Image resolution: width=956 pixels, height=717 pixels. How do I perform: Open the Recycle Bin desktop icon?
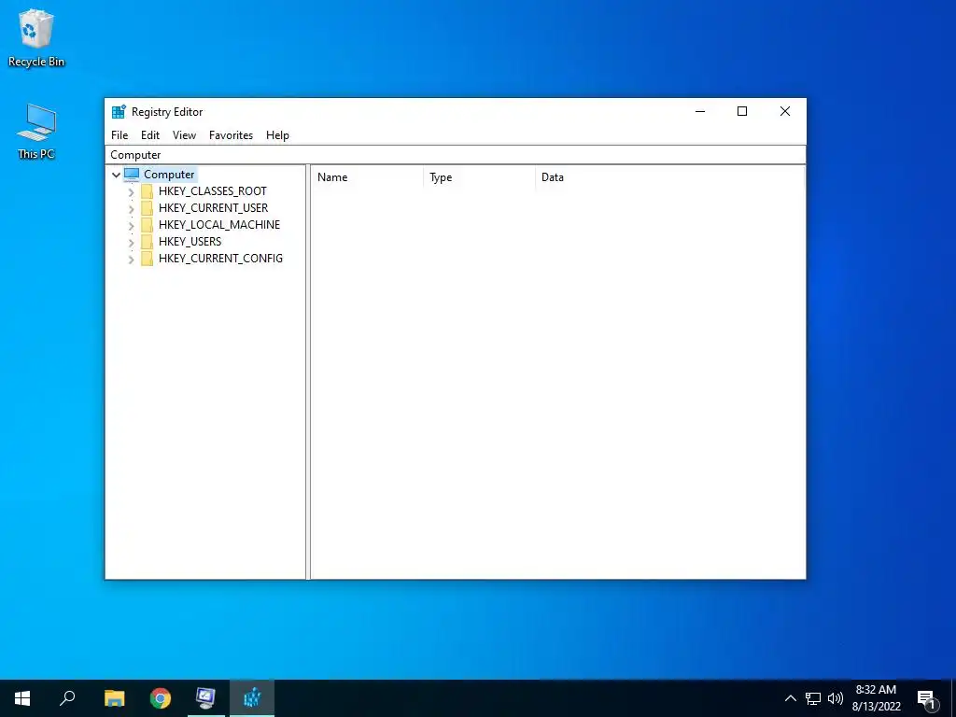click(36, 37)
